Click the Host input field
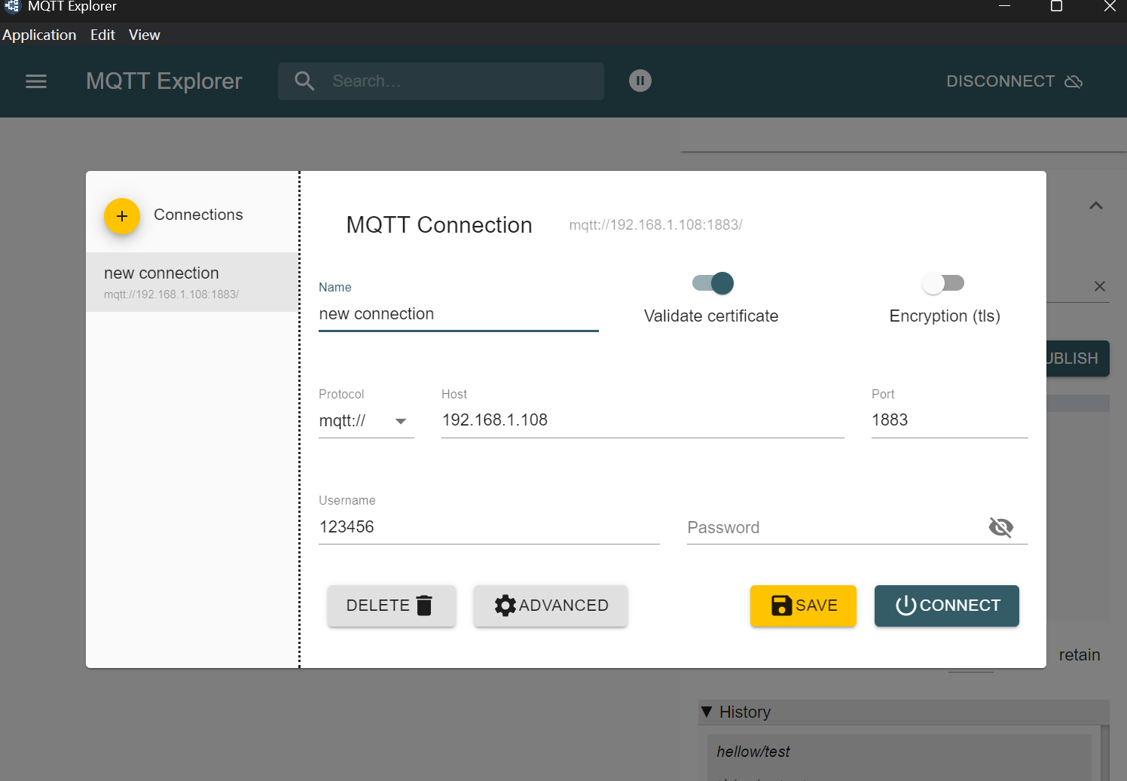The width and height of the screenshot is (1127, 781). click(642, 420)
